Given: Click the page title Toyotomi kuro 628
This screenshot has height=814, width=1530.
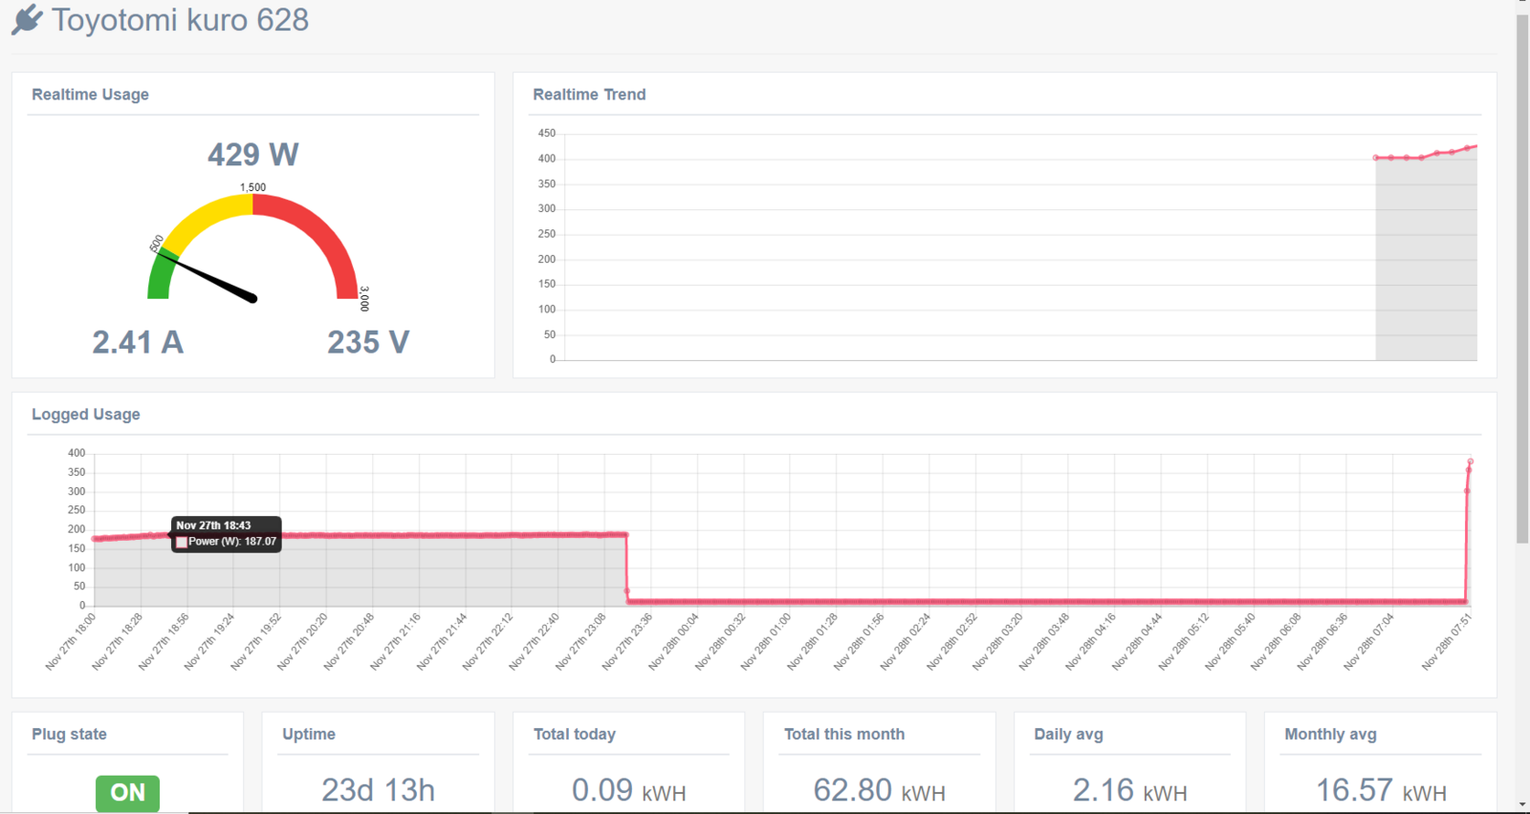Looking at the screenshot, I should click(x=181, y=20).
